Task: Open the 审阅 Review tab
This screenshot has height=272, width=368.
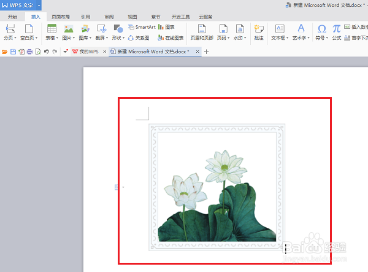Action: (109, 17)
